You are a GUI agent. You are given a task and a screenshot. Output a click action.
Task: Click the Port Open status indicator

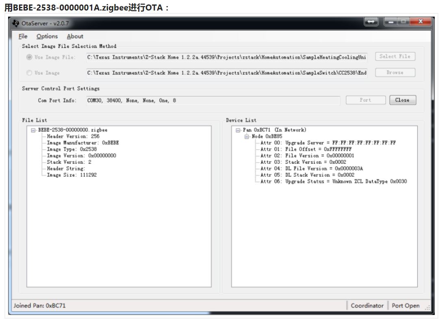tap(405, 306)
